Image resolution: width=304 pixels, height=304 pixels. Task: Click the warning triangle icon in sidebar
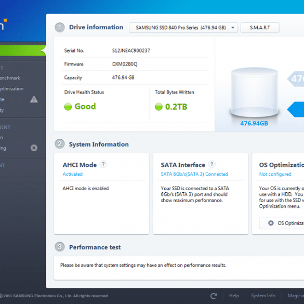coord(34,99)
